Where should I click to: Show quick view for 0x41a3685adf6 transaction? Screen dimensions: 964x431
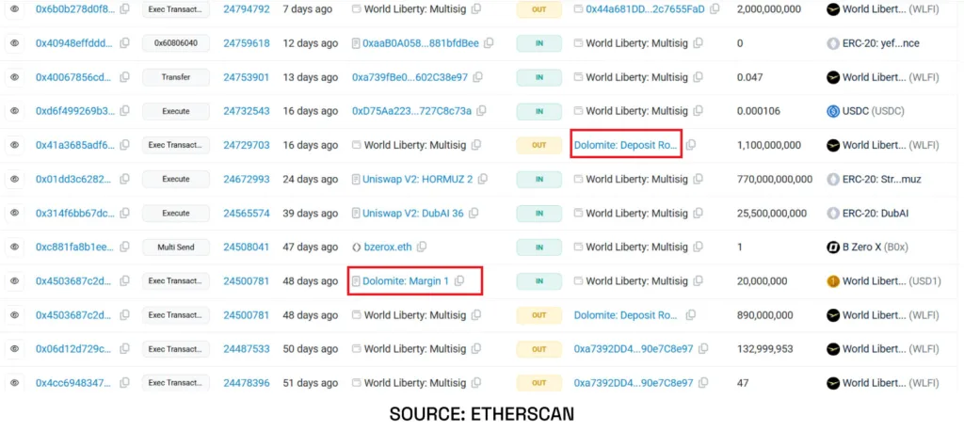(x=14, y=145)
